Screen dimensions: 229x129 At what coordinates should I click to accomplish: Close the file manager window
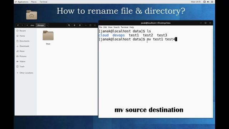coord(95,25)
